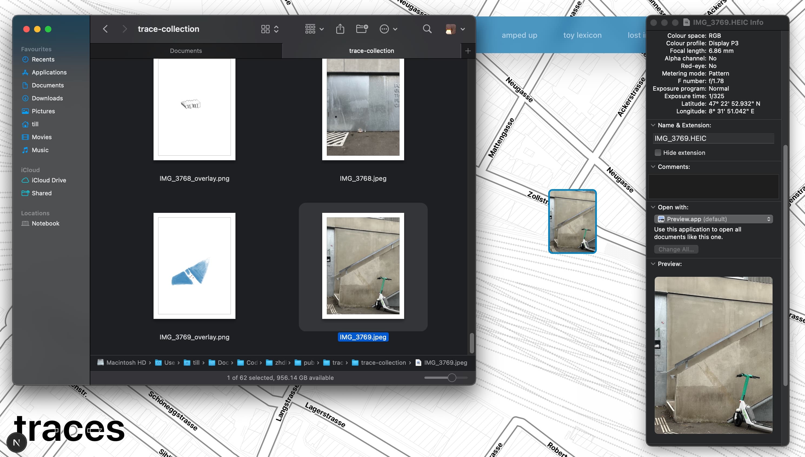Switch to the Documents tab
805x457 pixels.
[186, 50]
